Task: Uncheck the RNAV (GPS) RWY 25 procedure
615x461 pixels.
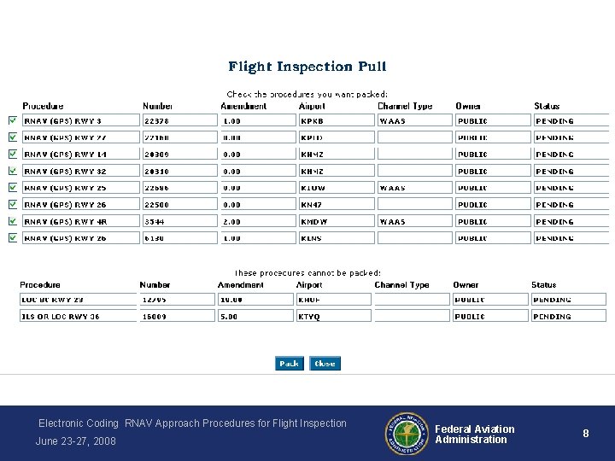Action: click(x=12, y=188)
